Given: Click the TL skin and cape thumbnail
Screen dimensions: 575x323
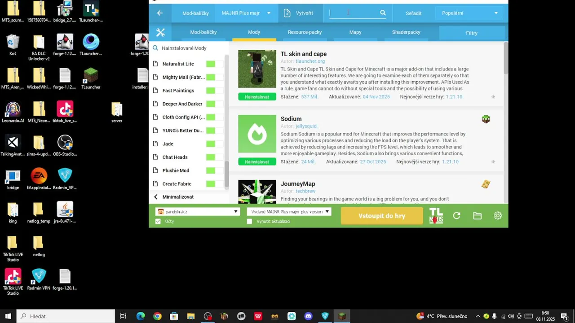Looking at the screenshot, I should [257, 69].
